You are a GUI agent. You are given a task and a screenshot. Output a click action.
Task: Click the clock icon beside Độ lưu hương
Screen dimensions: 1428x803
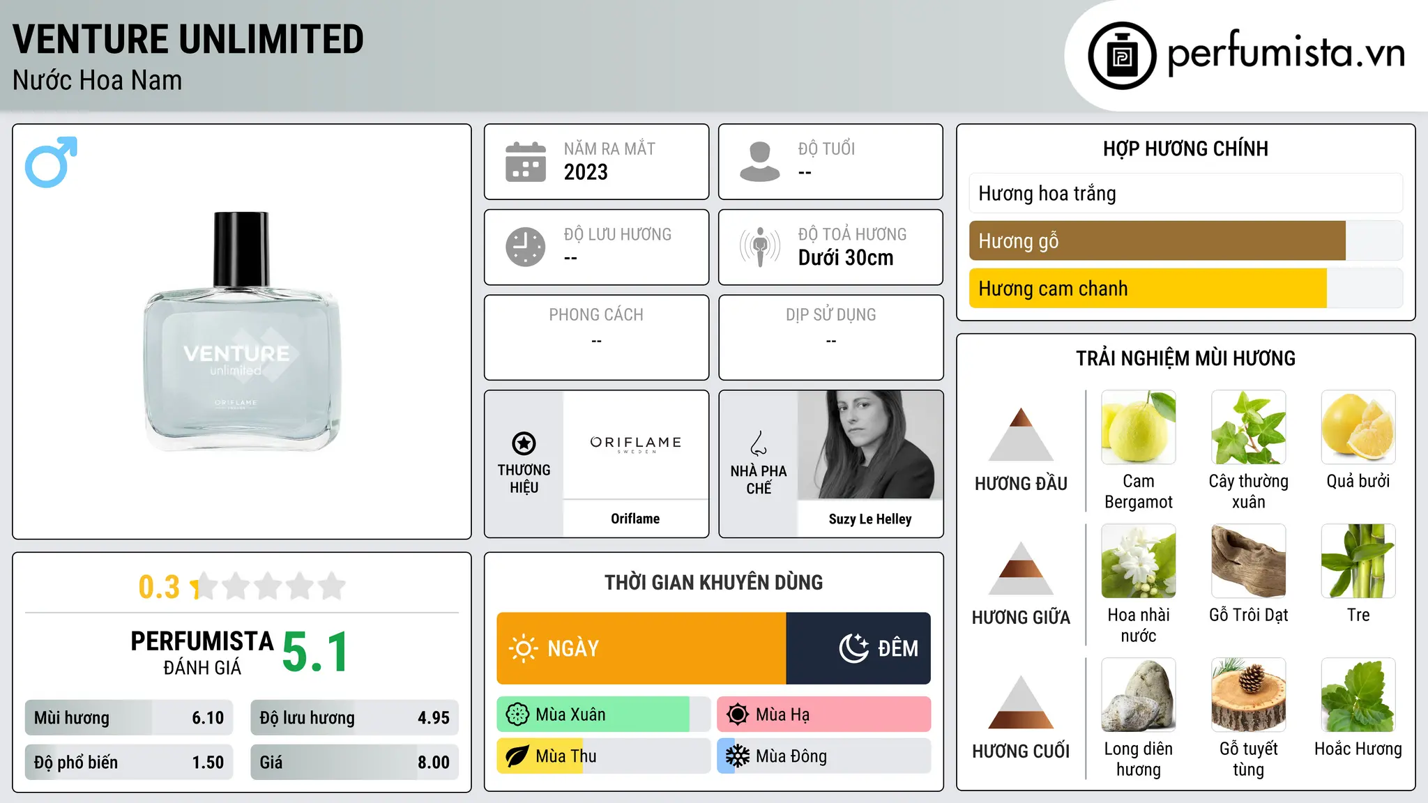(x=526, y=247)
